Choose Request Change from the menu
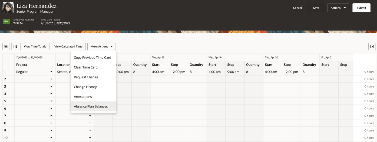 (94, 77)
